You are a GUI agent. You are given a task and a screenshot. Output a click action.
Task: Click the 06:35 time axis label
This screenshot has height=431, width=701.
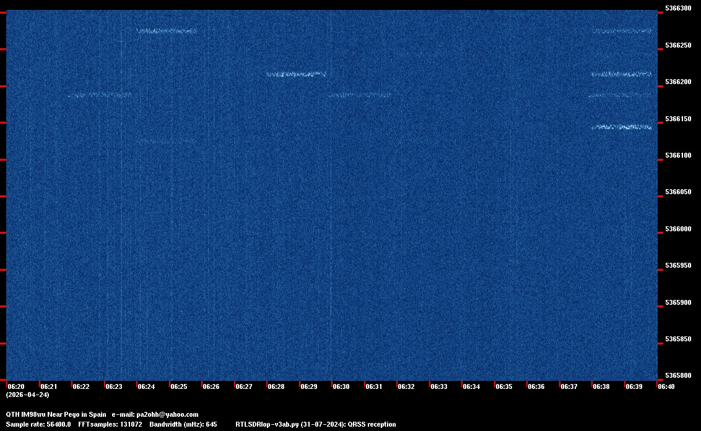[504, 386]
